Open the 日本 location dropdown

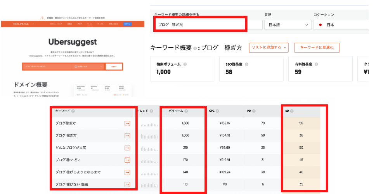point(341,25)
